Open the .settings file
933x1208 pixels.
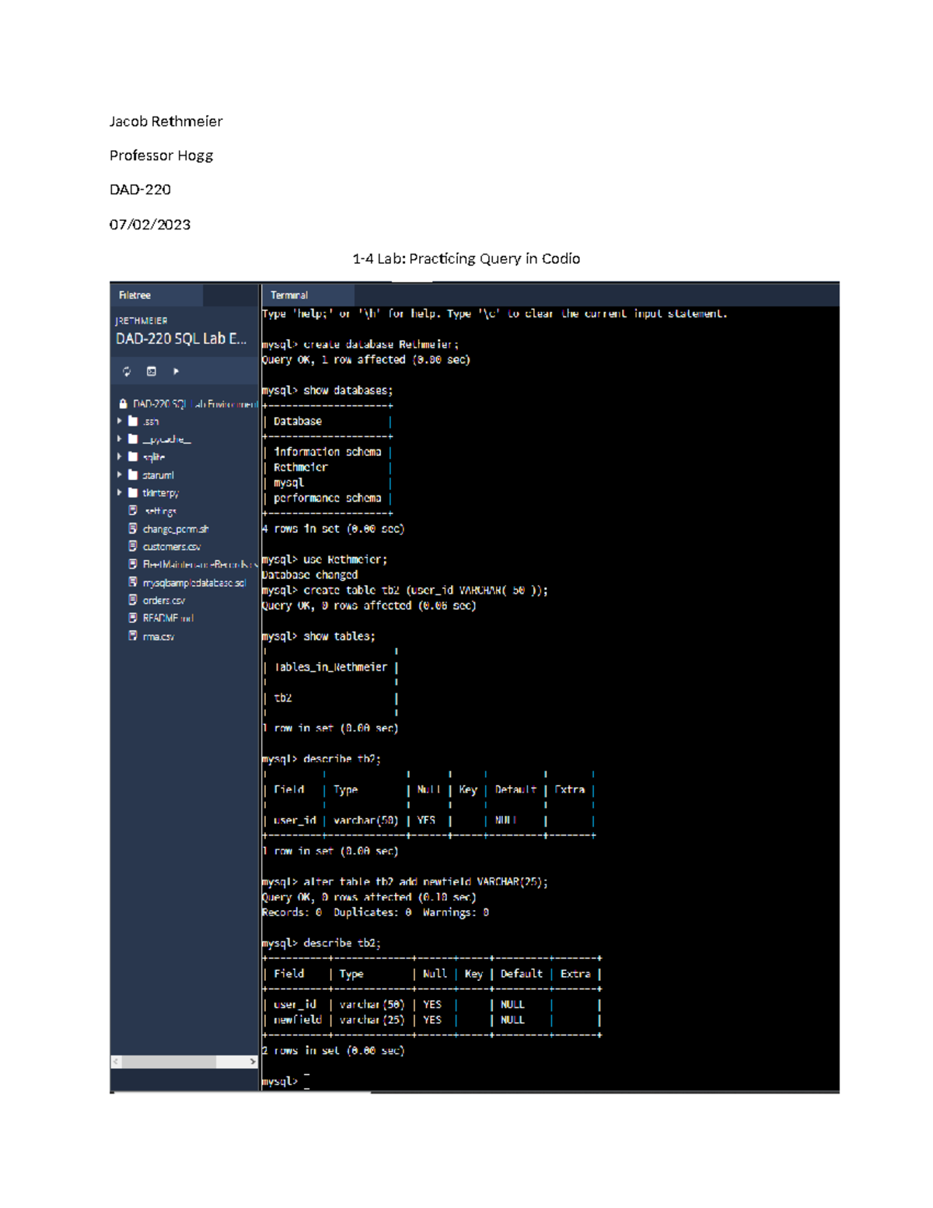point(160,510)
